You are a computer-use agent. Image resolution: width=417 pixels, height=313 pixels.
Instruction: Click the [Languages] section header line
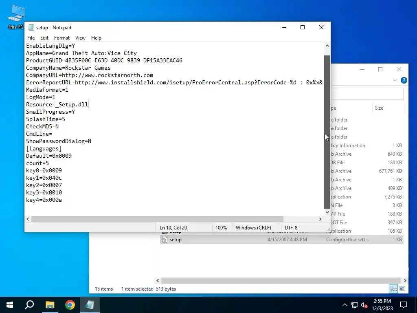point(44,148)
